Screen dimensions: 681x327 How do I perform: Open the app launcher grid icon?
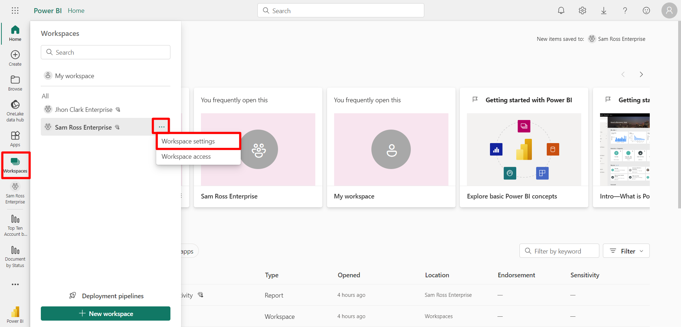tap(15, 11)
